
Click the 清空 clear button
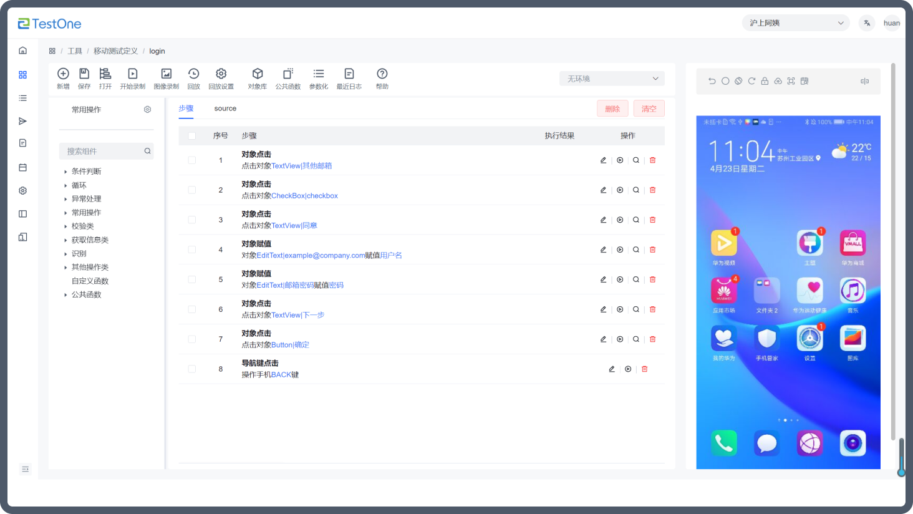[x=649, y=109]
